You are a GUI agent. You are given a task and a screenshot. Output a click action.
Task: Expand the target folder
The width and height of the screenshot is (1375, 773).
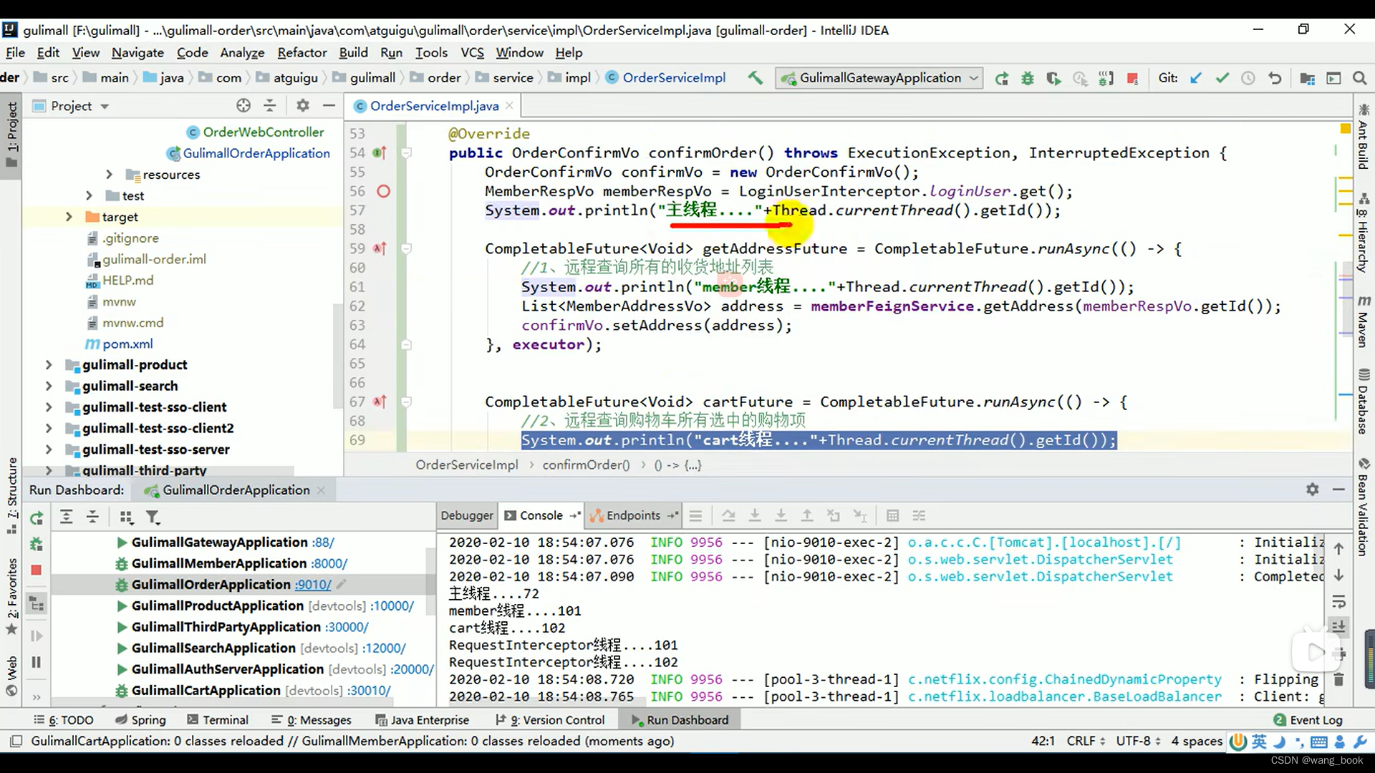click(69, 217)
